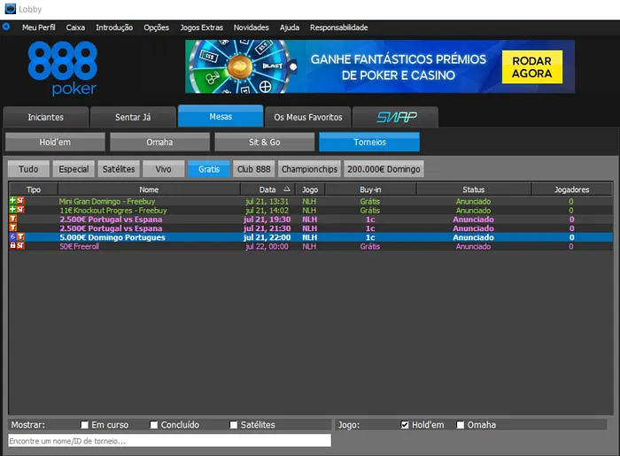The height and width of the screenshot is (456, 620).
Task: Click the ST icon in 50€ Freeroll row
Action: point(20,246)
